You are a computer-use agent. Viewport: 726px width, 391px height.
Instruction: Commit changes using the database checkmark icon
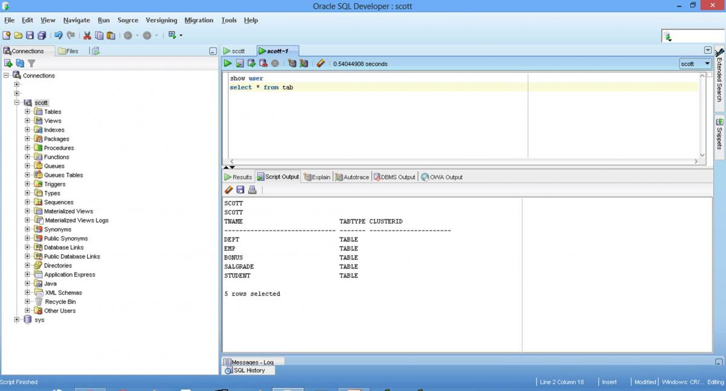[252, 64]
